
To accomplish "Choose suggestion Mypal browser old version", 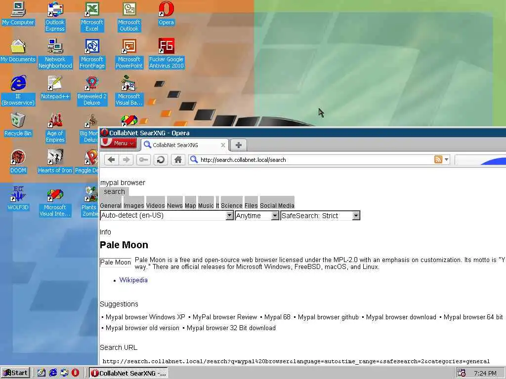I will coord(142,328).
